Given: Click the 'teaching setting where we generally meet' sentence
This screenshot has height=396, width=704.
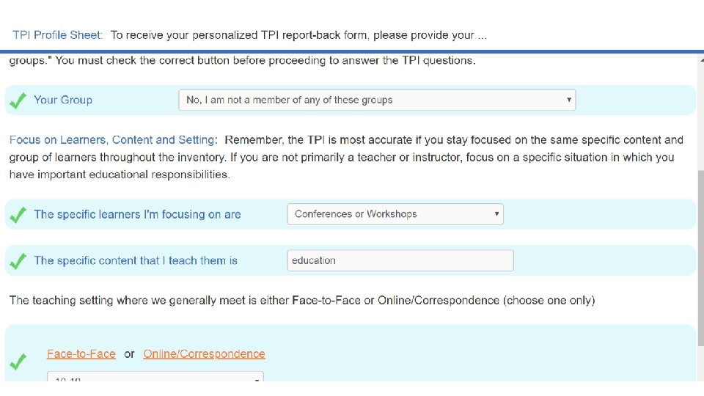Looking at the screenshot, I should 301,300.
